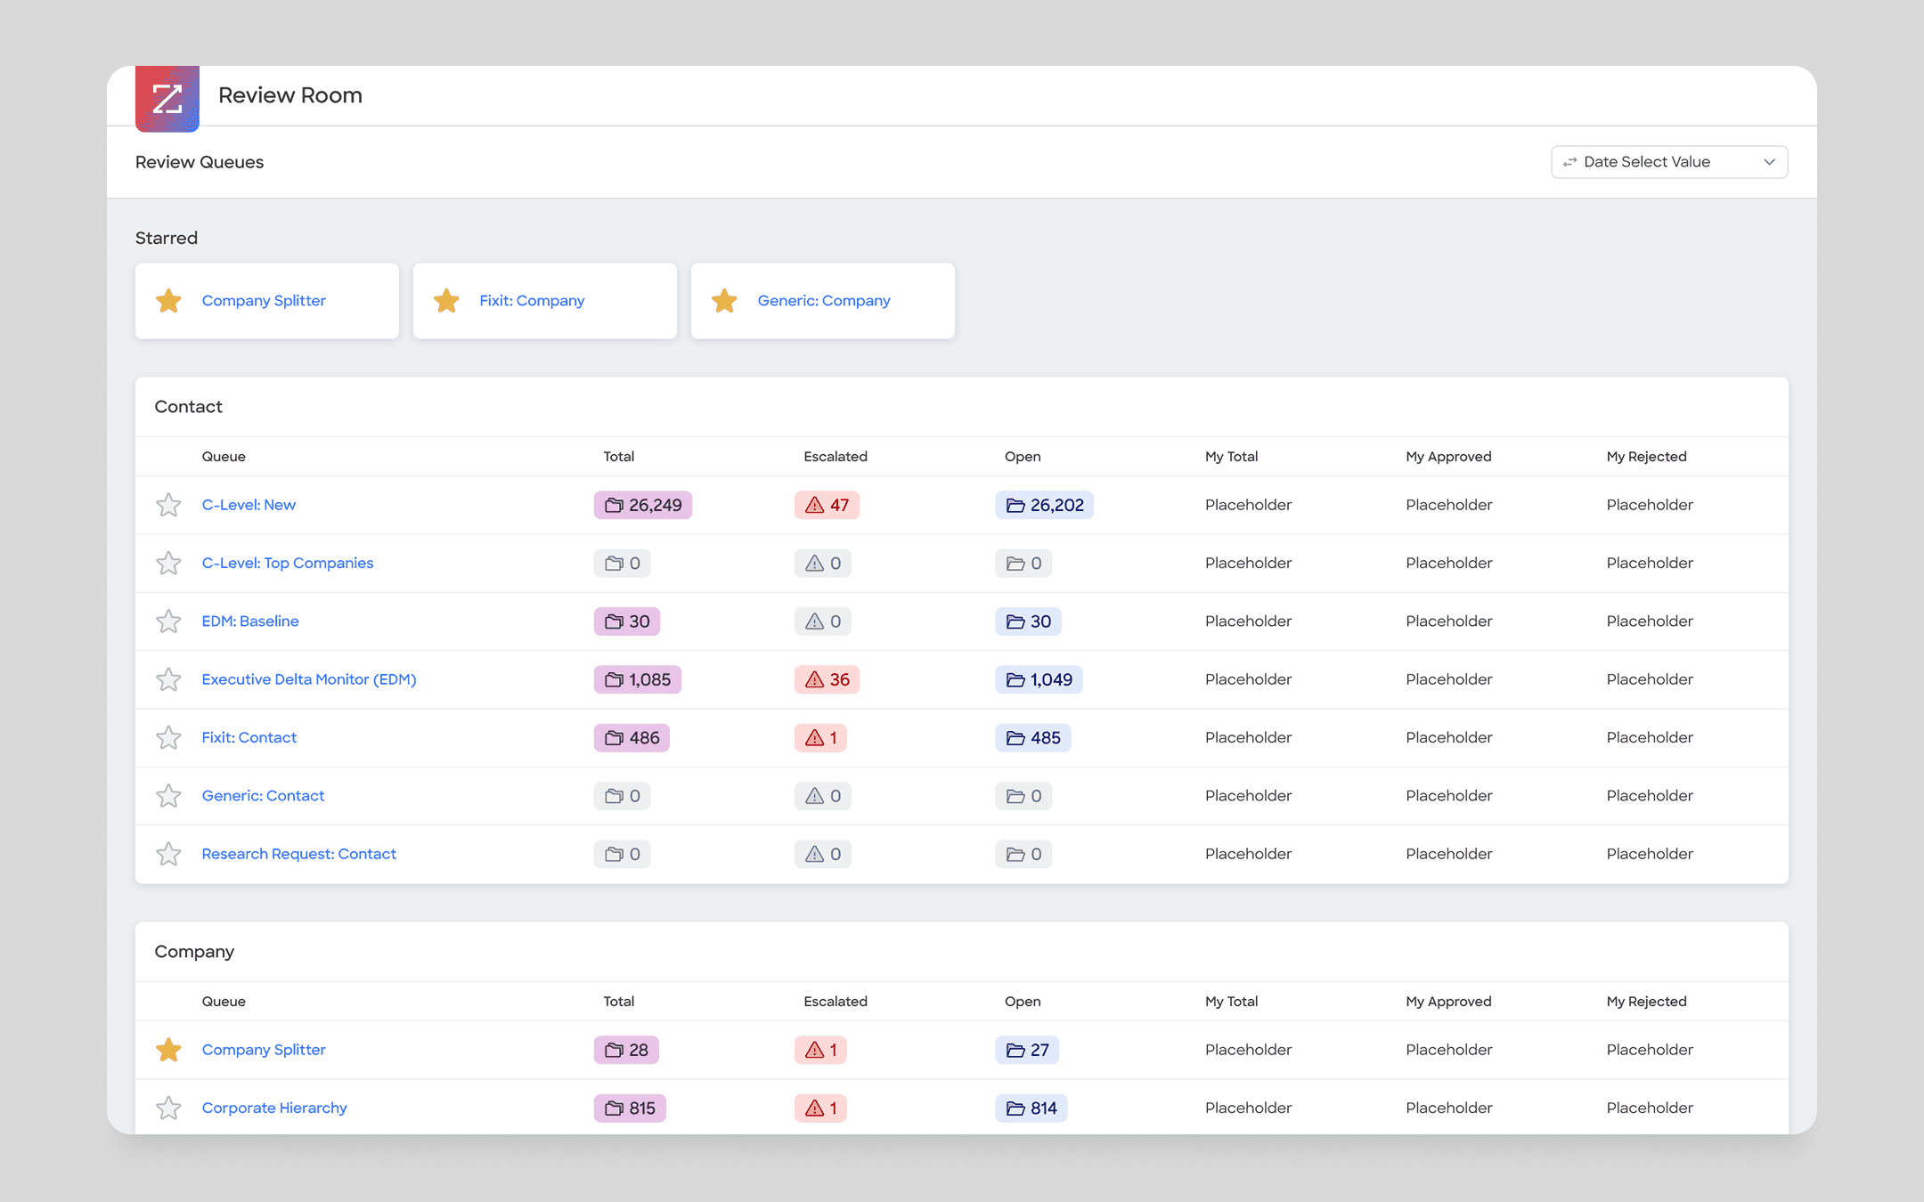Screen dimensions: 1924x1202
Task: Unstar the Fixit: Company card gold star
Action: click(x=446, y=301)
